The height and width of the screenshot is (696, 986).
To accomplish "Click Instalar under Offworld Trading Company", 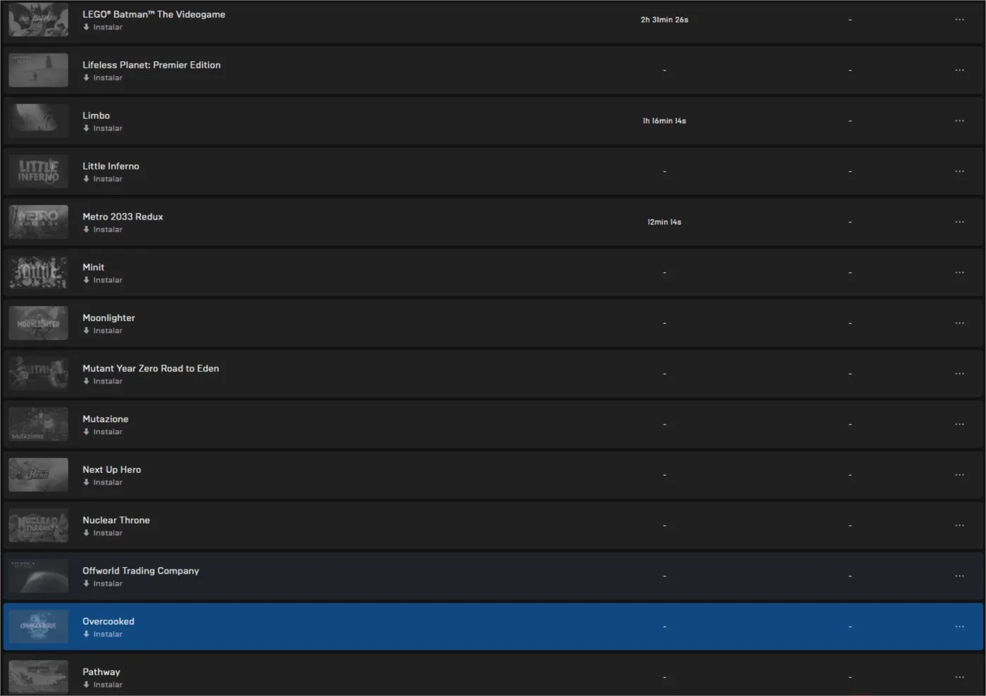I will point(103,584).
